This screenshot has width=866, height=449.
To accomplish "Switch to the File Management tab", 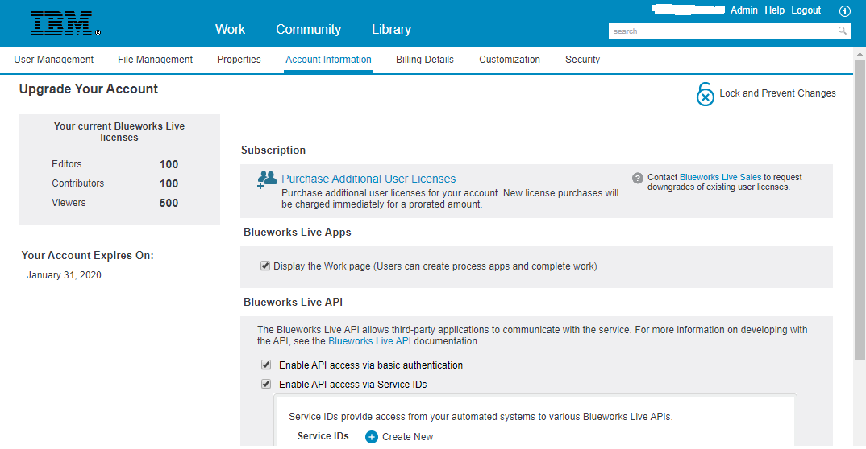I will (155, 60).
